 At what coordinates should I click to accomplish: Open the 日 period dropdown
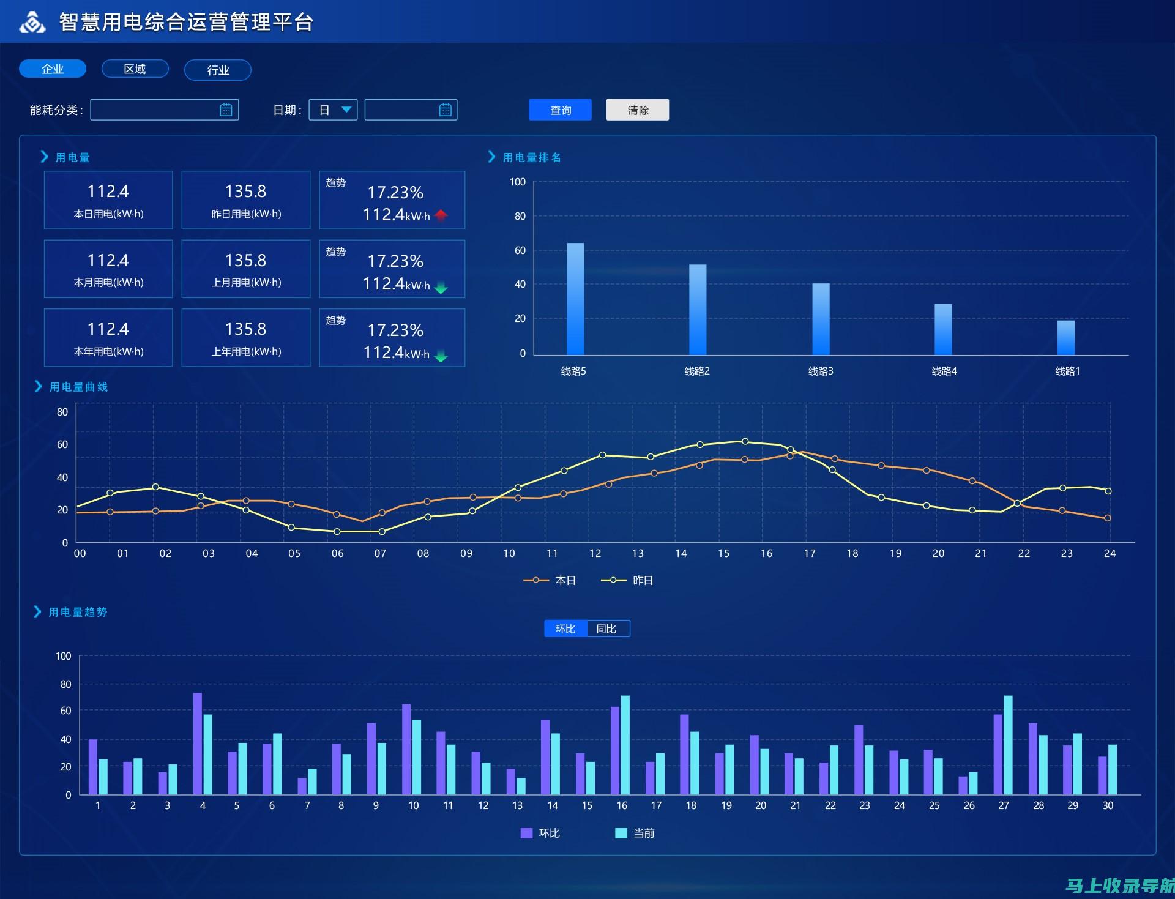click(x=333, y=110)
